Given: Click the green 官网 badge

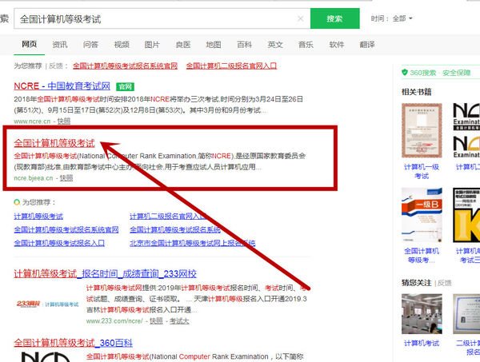Looking at the screenshot, I should (126, 87).
